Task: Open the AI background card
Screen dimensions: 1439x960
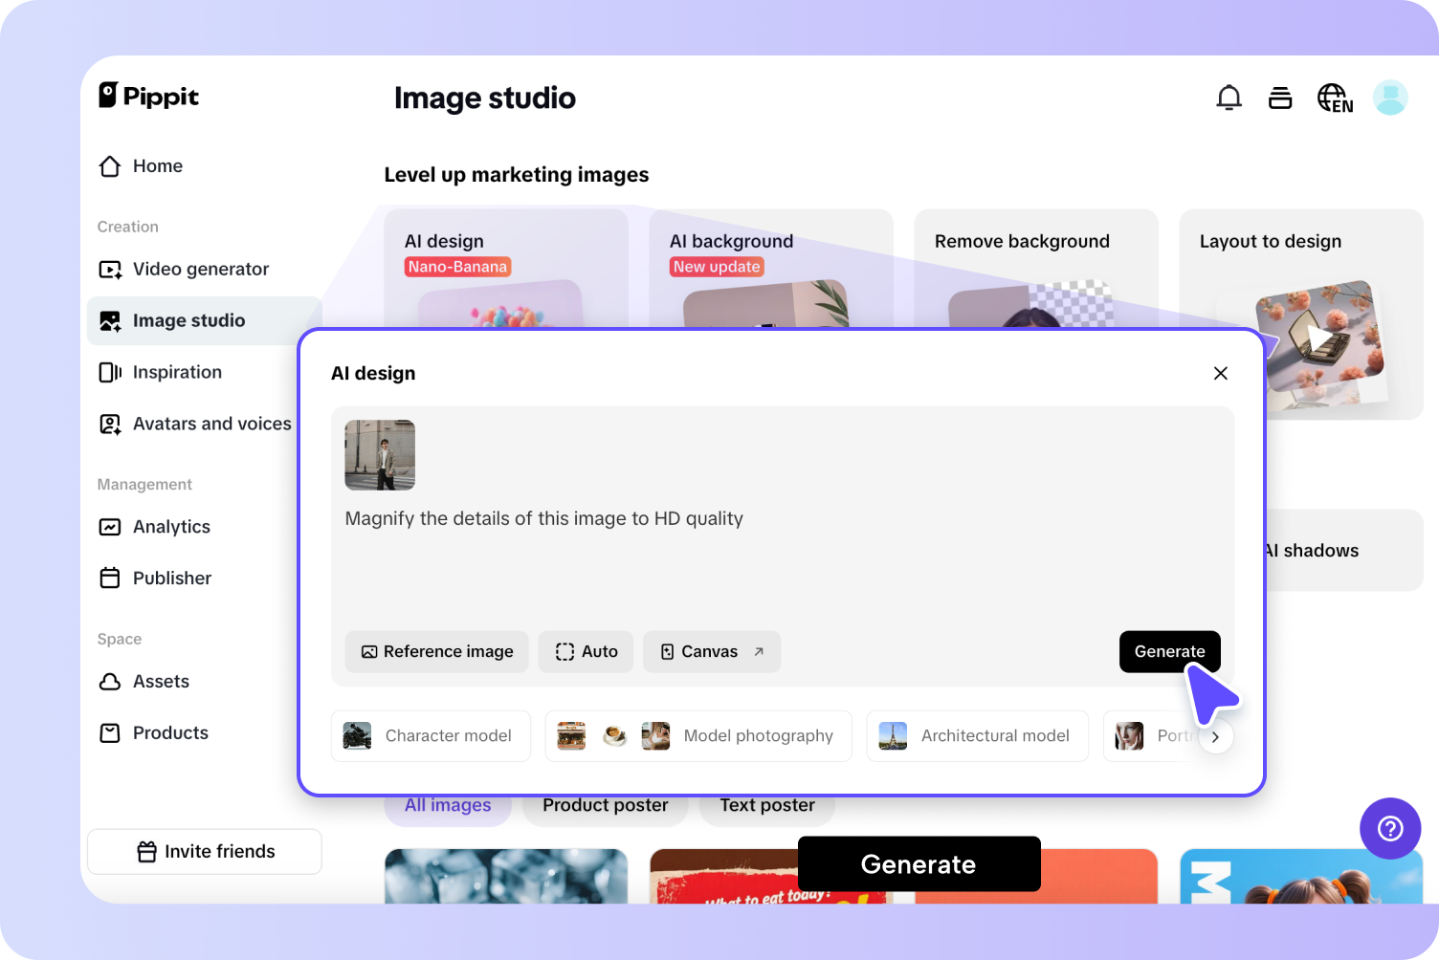Action: (771, 268)
